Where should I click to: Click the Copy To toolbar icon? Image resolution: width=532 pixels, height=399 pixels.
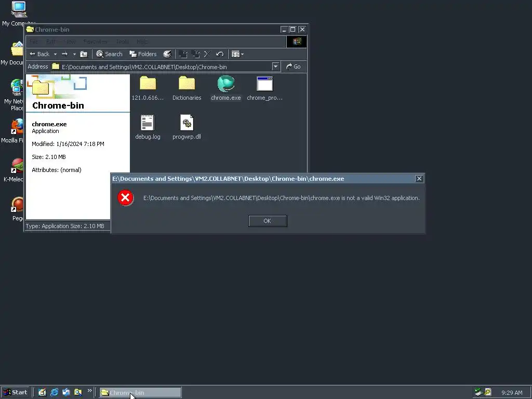tap(195, 54)
